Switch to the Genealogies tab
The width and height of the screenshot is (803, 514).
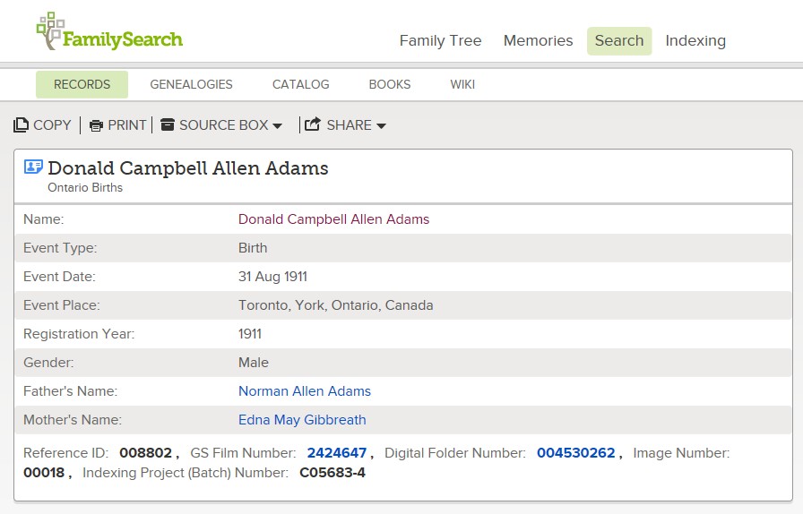191,84
